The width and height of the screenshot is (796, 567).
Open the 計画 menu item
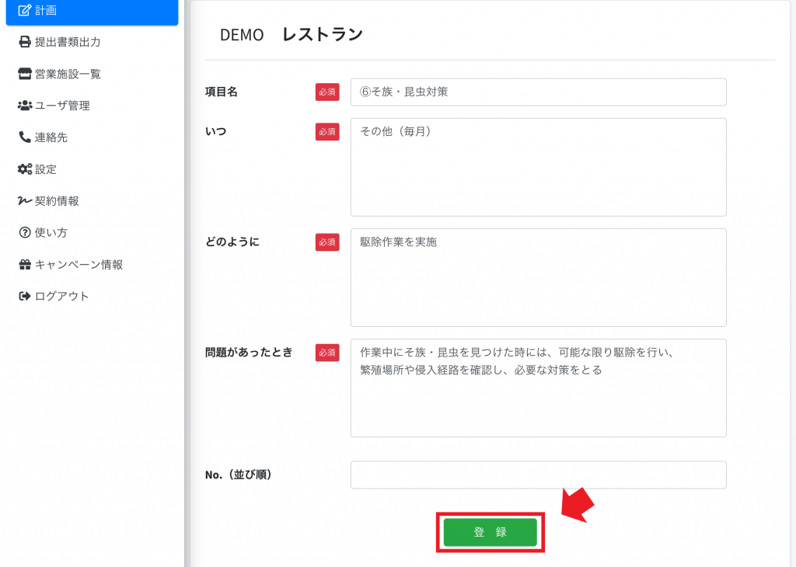coord(92,11)
